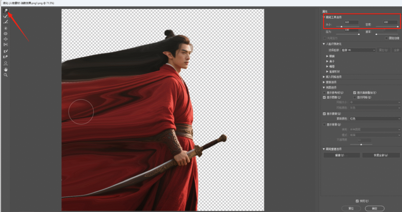This screenshot has width=402, height=212.
Task: Click the brush 密度 (density) slider
Action: coord(387,26)
